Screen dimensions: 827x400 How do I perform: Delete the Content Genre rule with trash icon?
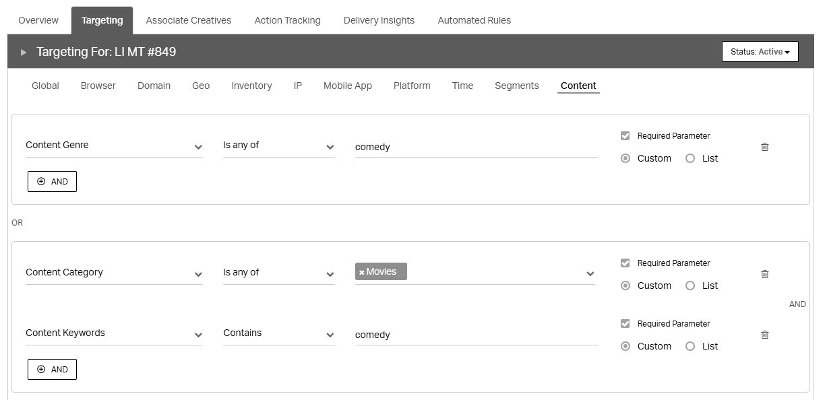coord(764,147)
